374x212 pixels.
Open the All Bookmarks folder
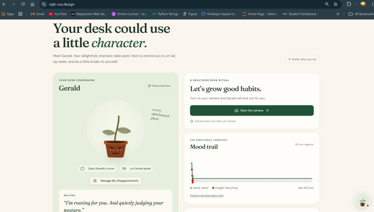[361, 14]
